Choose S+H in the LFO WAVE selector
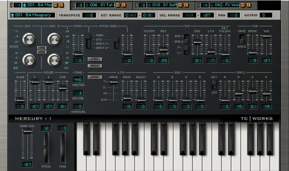This screenshot has width=289, height=171. 104,100
